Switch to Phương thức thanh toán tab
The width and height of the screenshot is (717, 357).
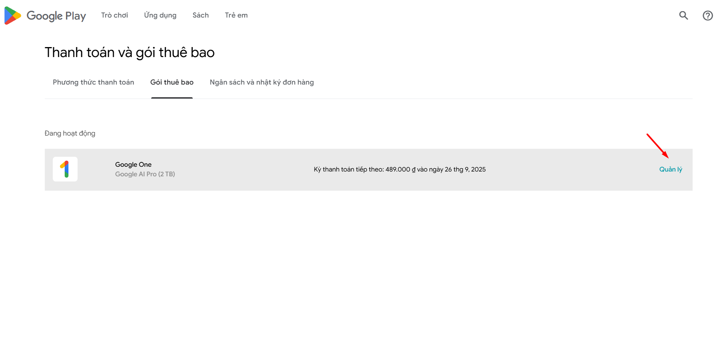(x=93, y=82)
